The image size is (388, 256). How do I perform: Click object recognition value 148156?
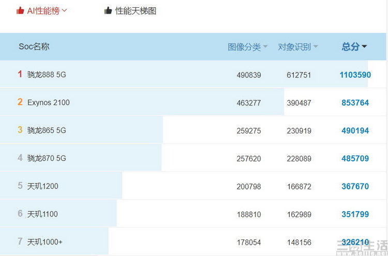pos(299,243)
